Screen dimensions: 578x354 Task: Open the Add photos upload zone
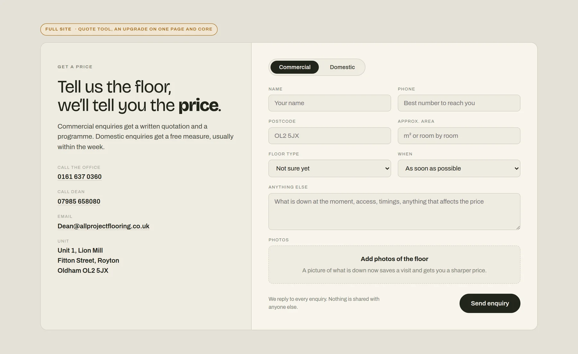(x=394, y=265)
